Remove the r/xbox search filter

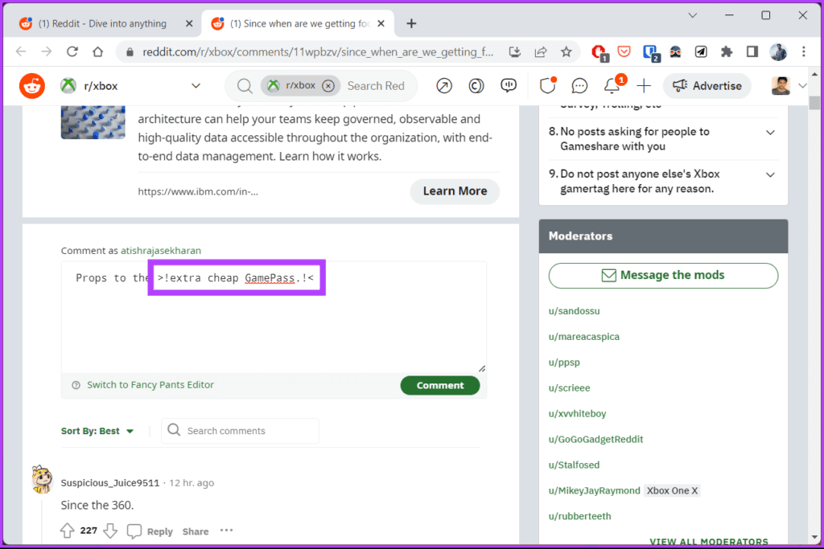click(x=328, y=85)
